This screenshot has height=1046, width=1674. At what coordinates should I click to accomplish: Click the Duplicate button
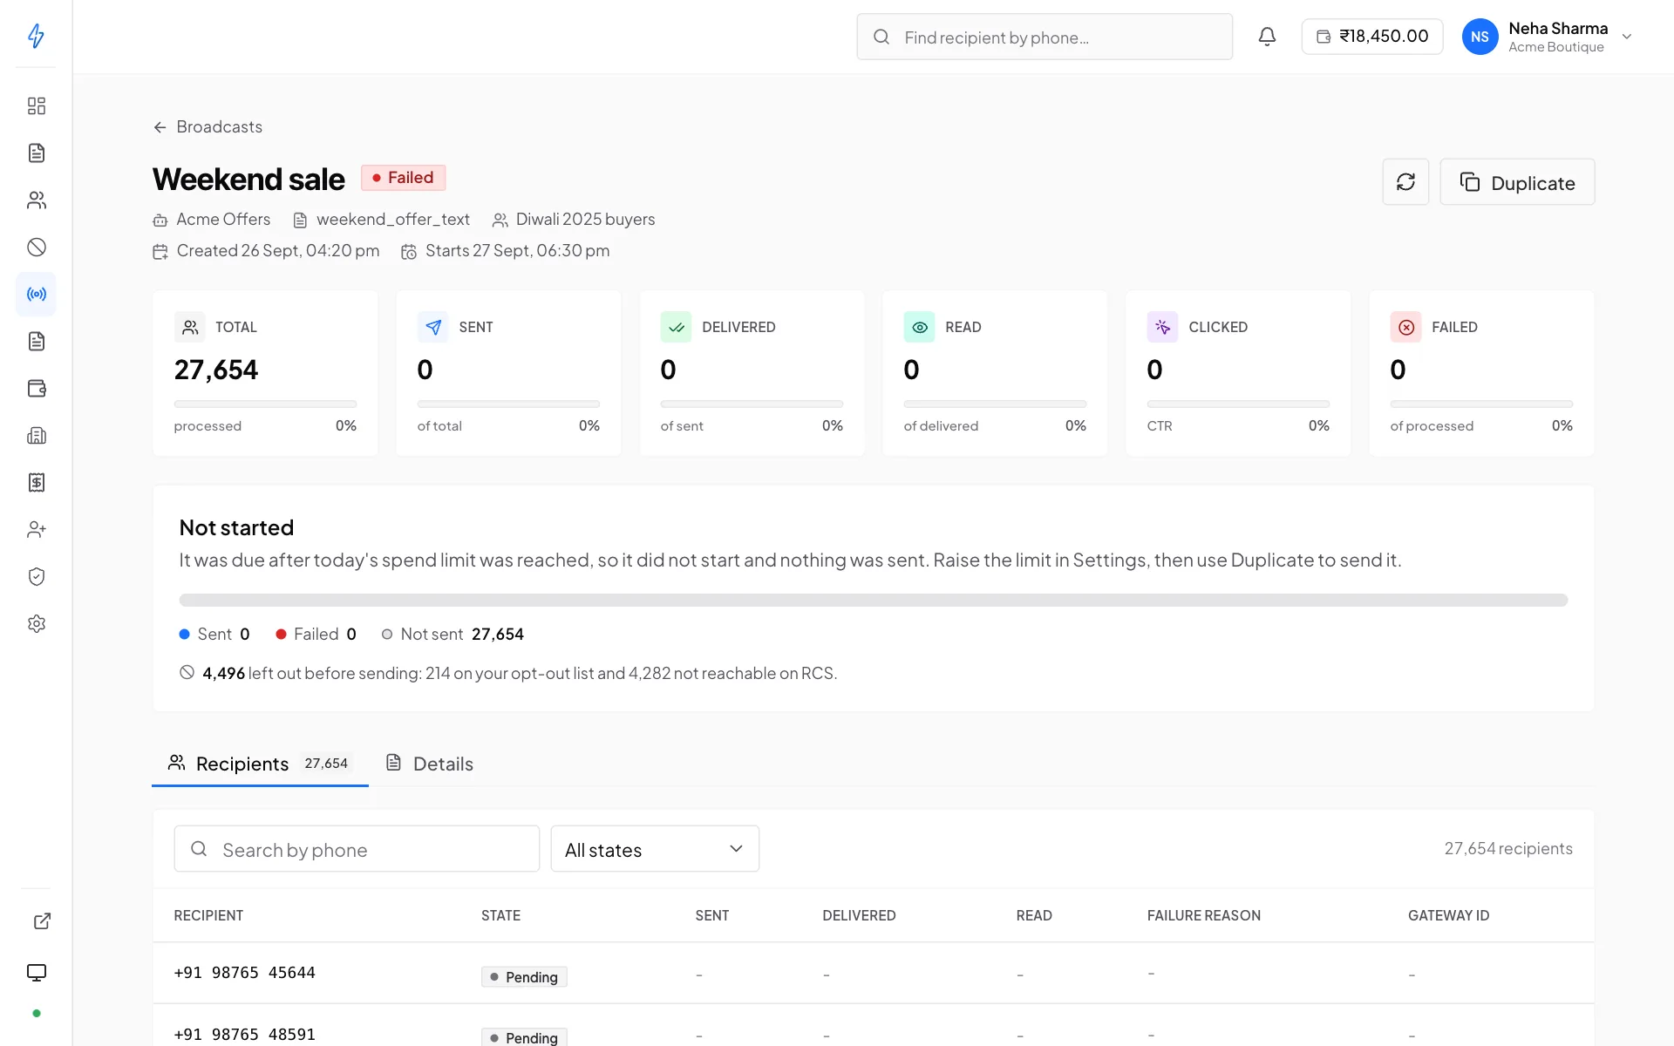1517,182
